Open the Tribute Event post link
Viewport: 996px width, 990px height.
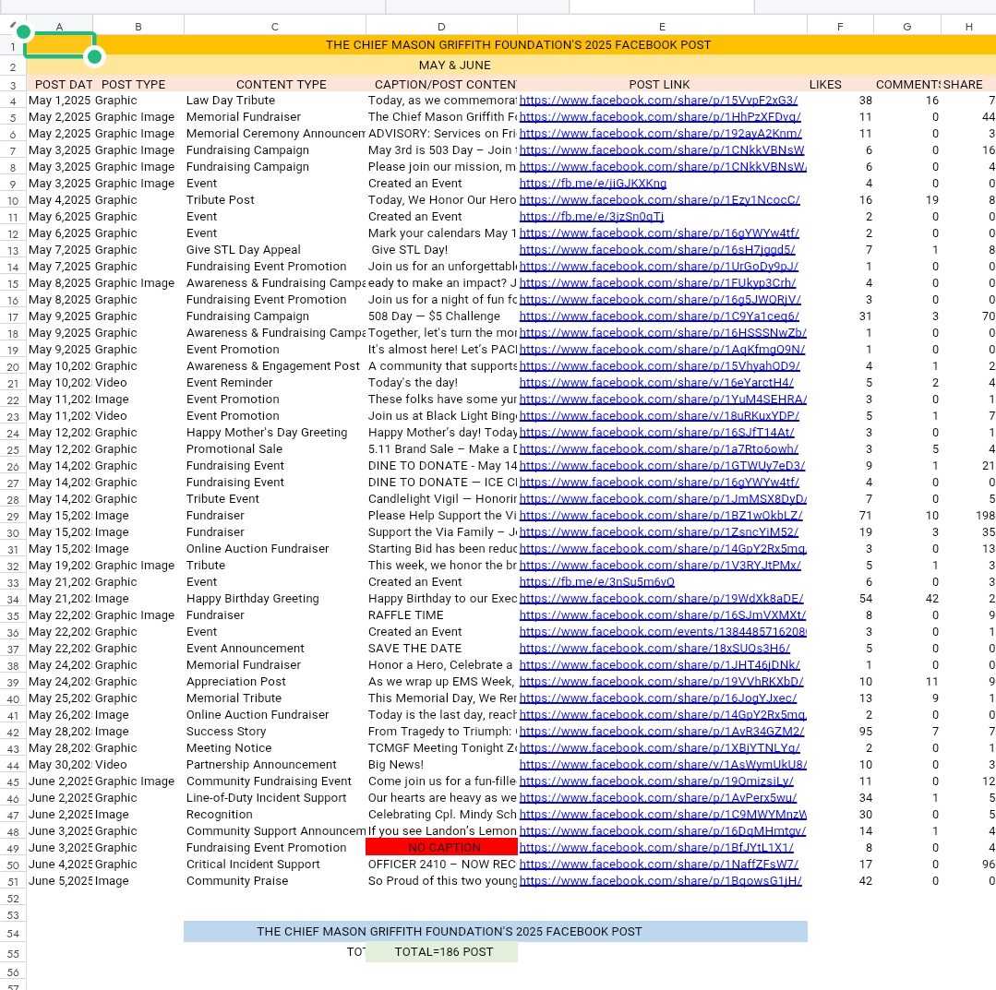(663, 499)
